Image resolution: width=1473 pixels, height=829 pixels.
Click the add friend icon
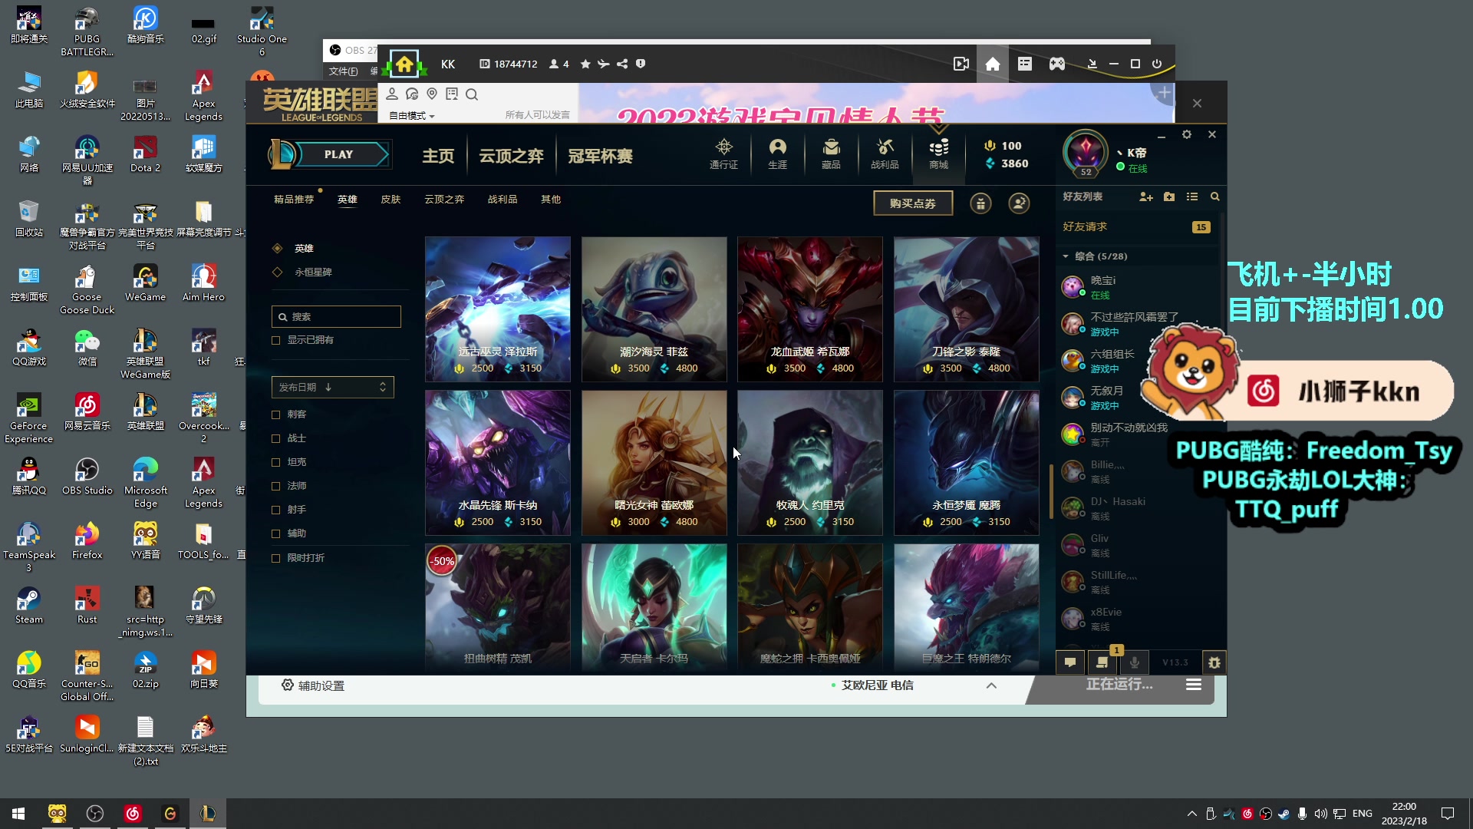coord(1146,197)
